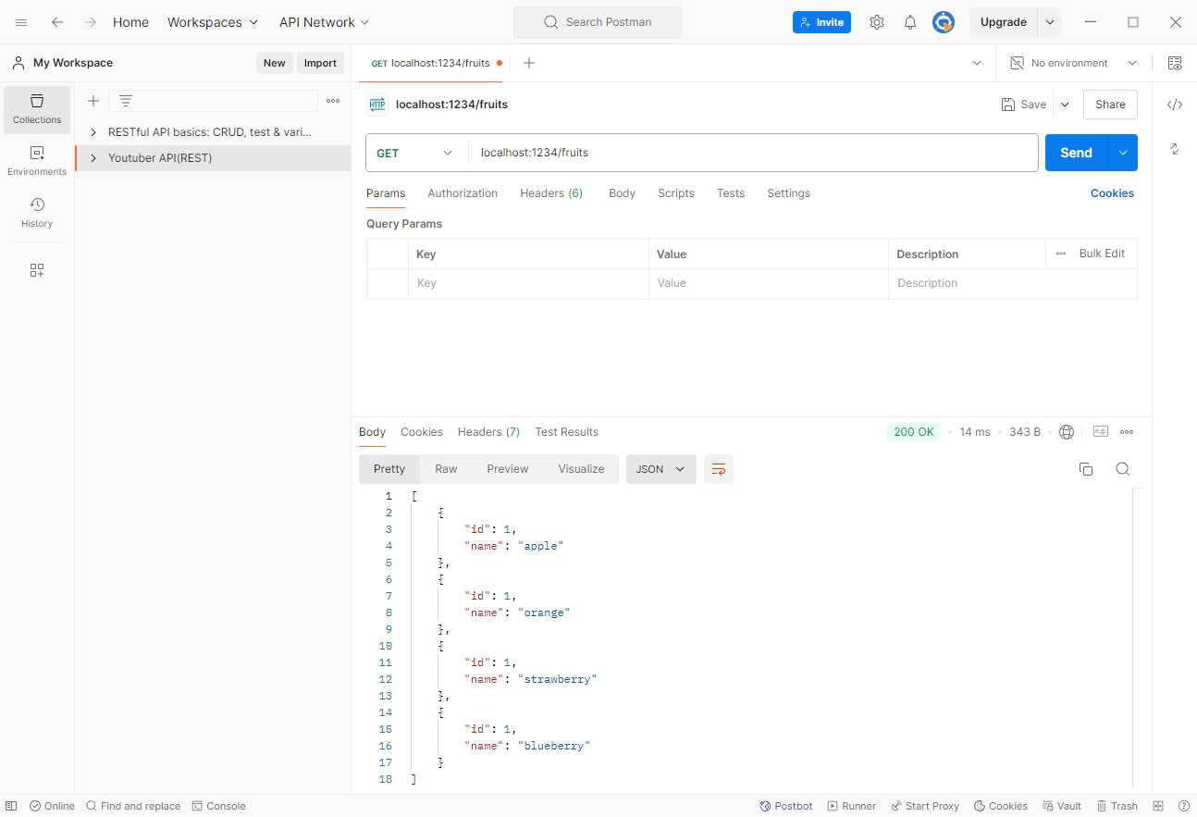Change response format JSON dropdown
1197x817 pixels.
[660, 469]
